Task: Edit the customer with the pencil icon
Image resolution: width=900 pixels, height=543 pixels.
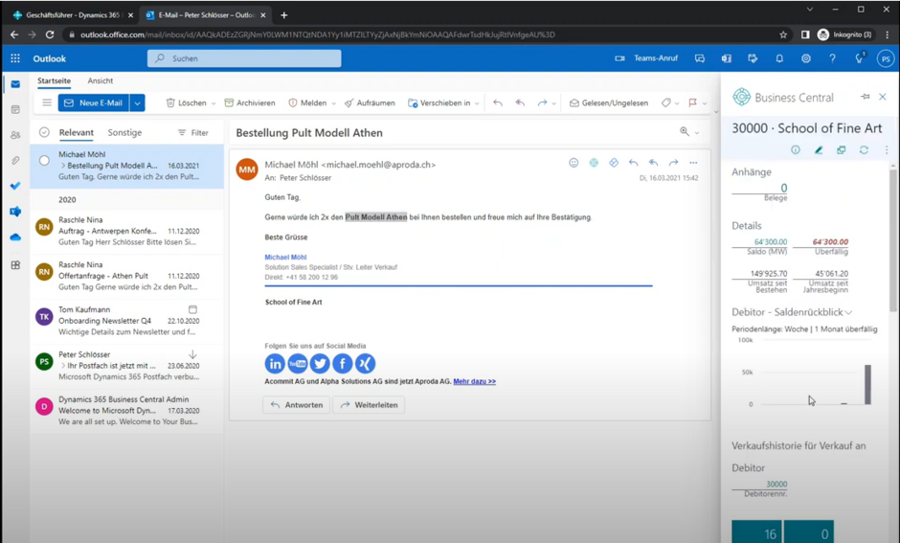Action: (x=819, y=149)
